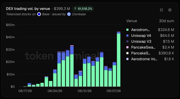Click the $30m y-axis label
180x99 pixels.
click(x=10, y=50)
